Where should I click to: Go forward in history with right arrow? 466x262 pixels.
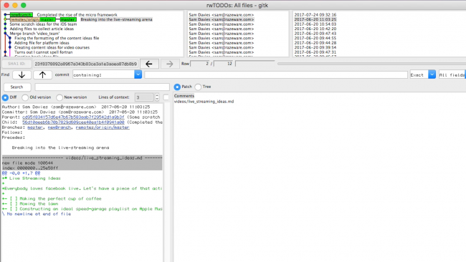[x=170, y=64]
